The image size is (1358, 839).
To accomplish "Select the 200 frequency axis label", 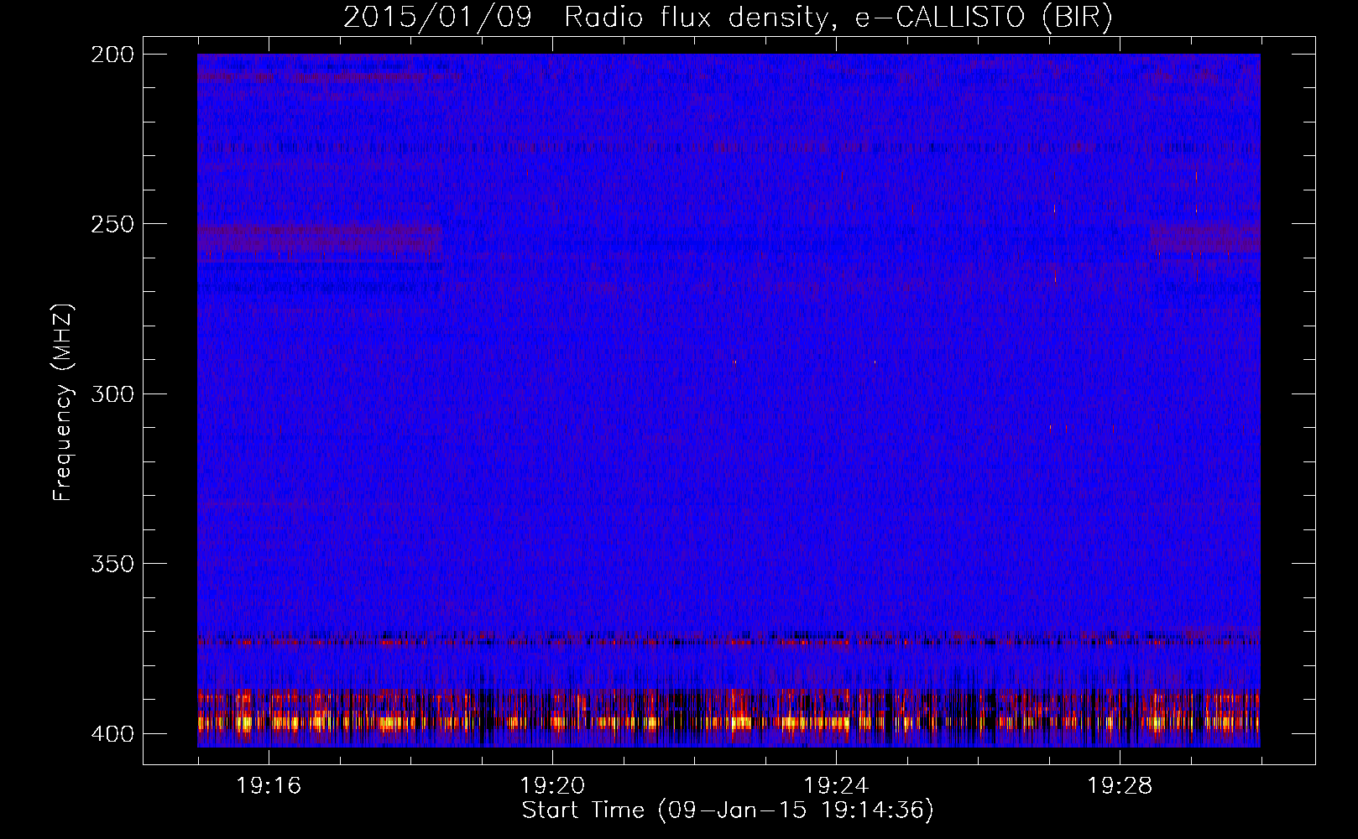I will [112, 55].
